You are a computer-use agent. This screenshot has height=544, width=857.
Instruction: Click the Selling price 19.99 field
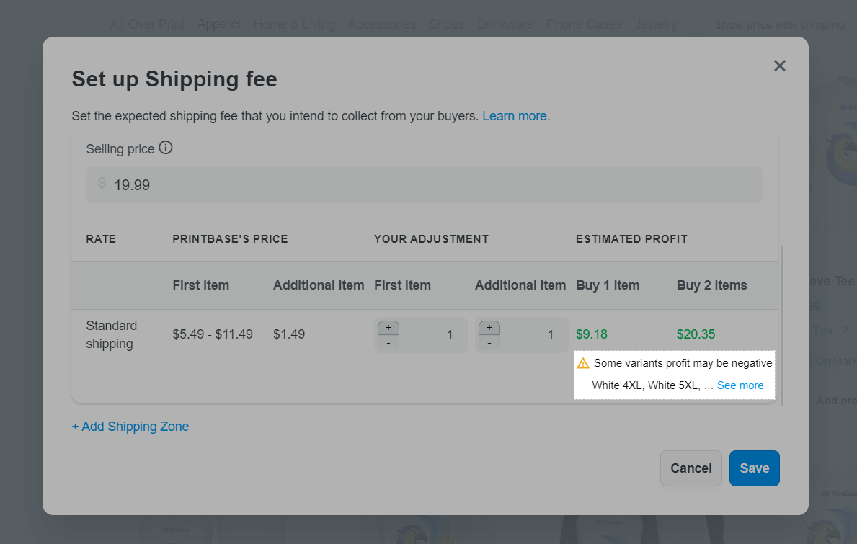point(432,185)
